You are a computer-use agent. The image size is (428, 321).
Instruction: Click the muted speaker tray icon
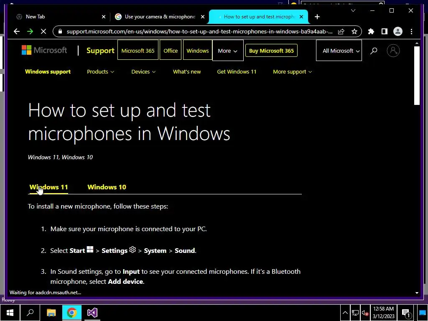pyautogui.click(x=365, y=313)
